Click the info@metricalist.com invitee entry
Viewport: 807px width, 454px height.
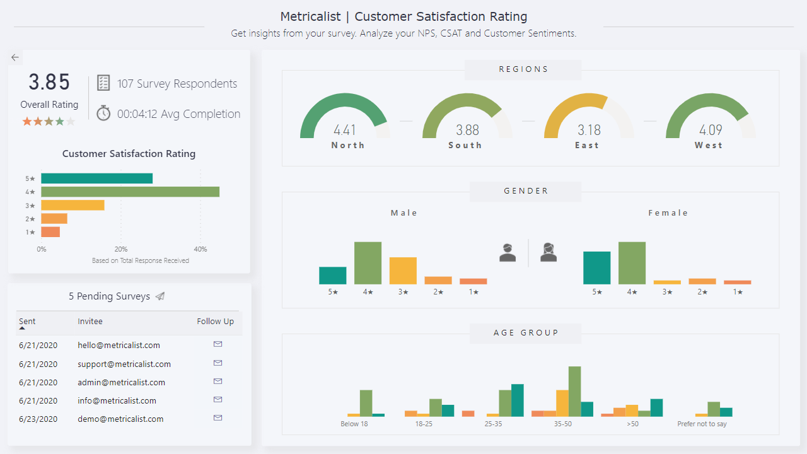(117, 400)
